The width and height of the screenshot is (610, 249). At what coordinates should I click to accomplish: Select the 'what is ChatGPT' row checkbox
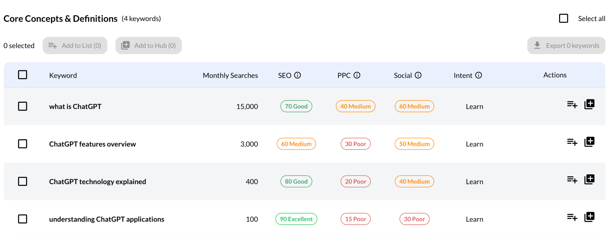click(x=23, y=106)
